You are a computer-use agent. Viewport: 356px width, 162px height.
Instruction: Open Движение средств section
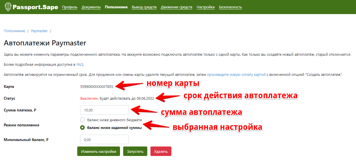(x=177, y=7)
